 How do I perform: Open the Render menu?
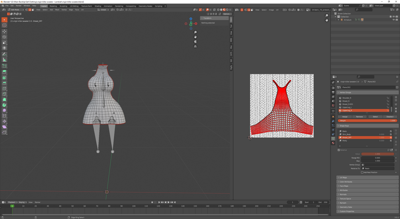19,6
